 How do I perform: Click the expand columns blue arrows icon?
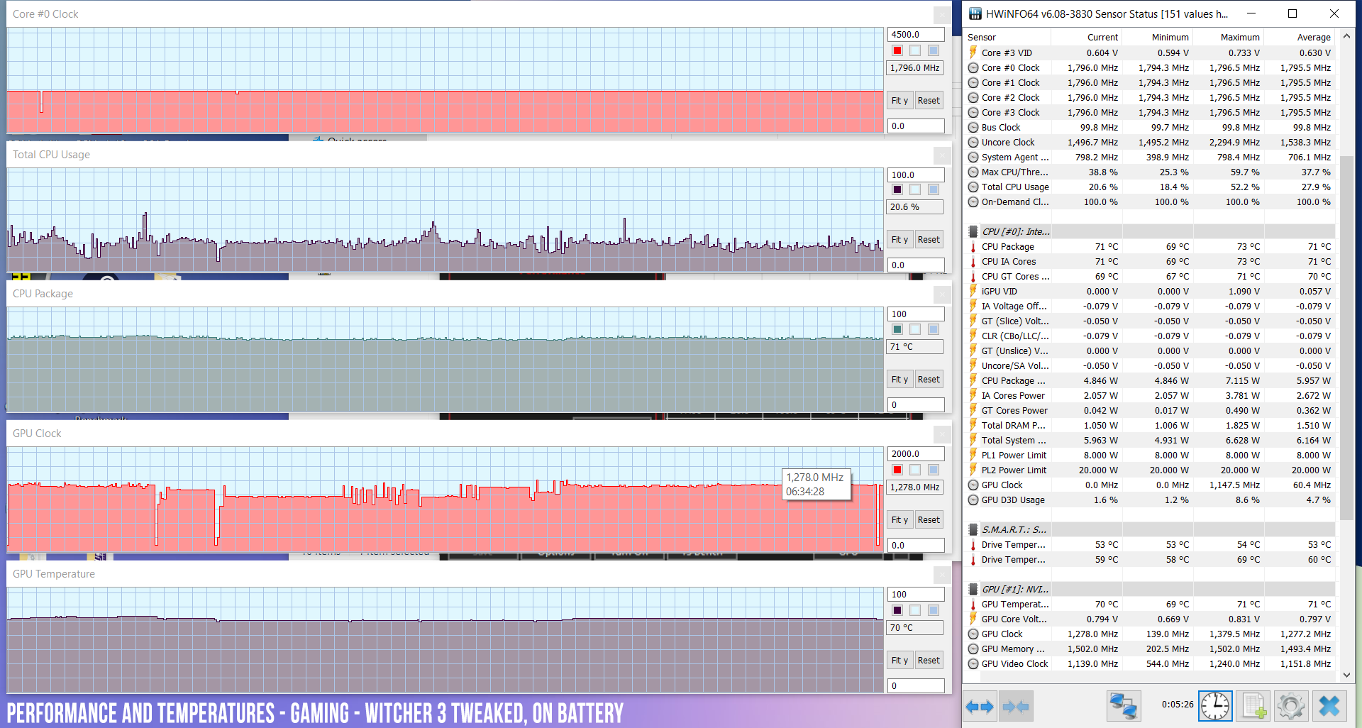point(980,707)
